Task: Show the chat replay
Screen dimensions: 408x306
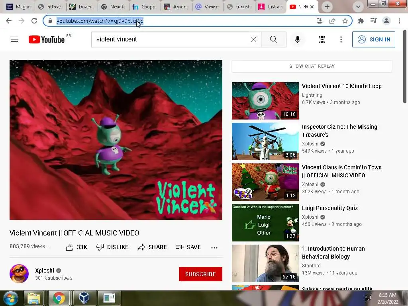Action: [x=312, y=66]
